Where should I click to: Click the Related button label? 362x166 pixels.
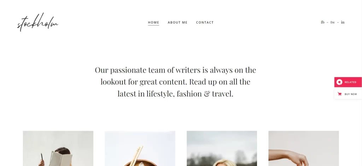[x=350, y=82]
